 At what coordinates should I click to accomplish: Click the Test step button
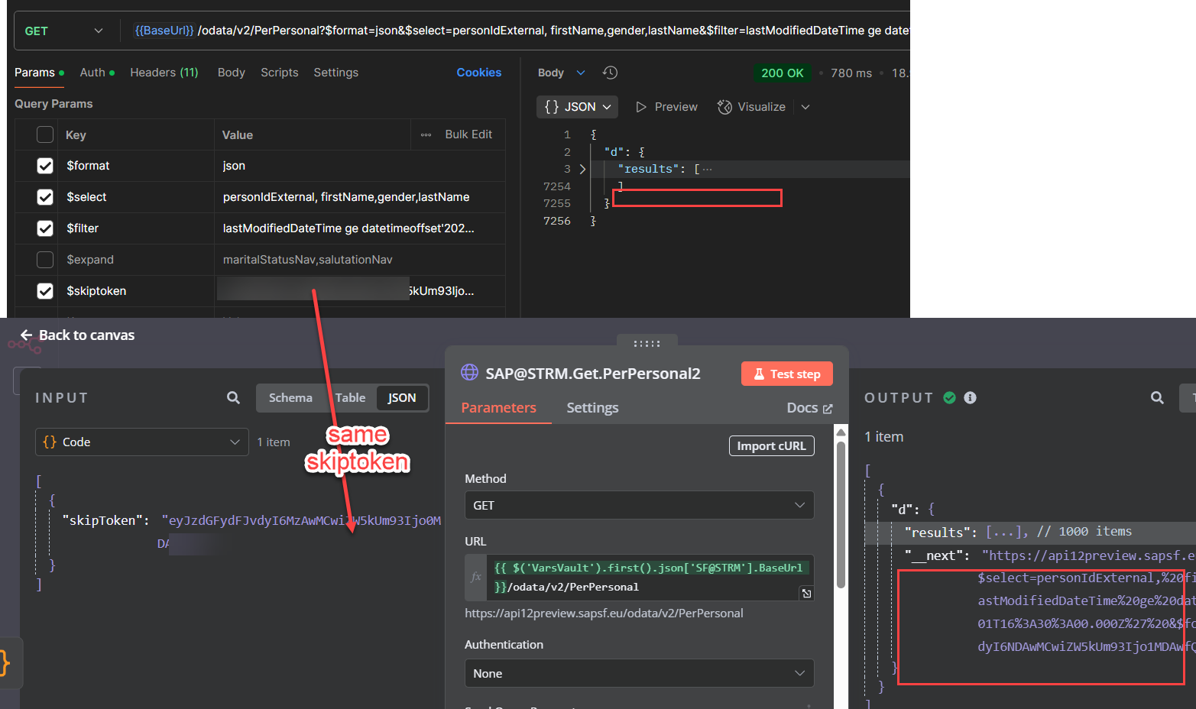coord(786,374)
